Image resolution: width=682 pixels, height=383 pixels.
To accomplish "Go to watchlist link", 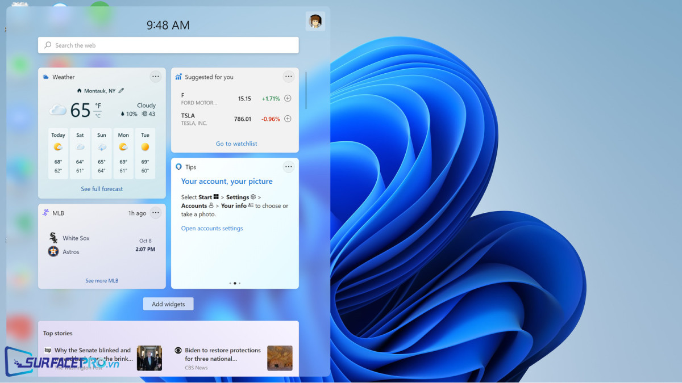I will pos(236,144).
